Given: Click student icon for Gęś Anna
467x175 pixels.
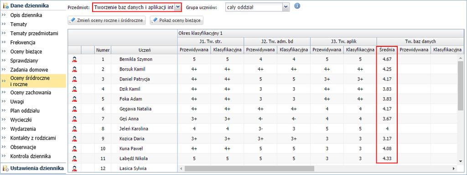Looking at the screenshot, I should click(x=74, y=119).
